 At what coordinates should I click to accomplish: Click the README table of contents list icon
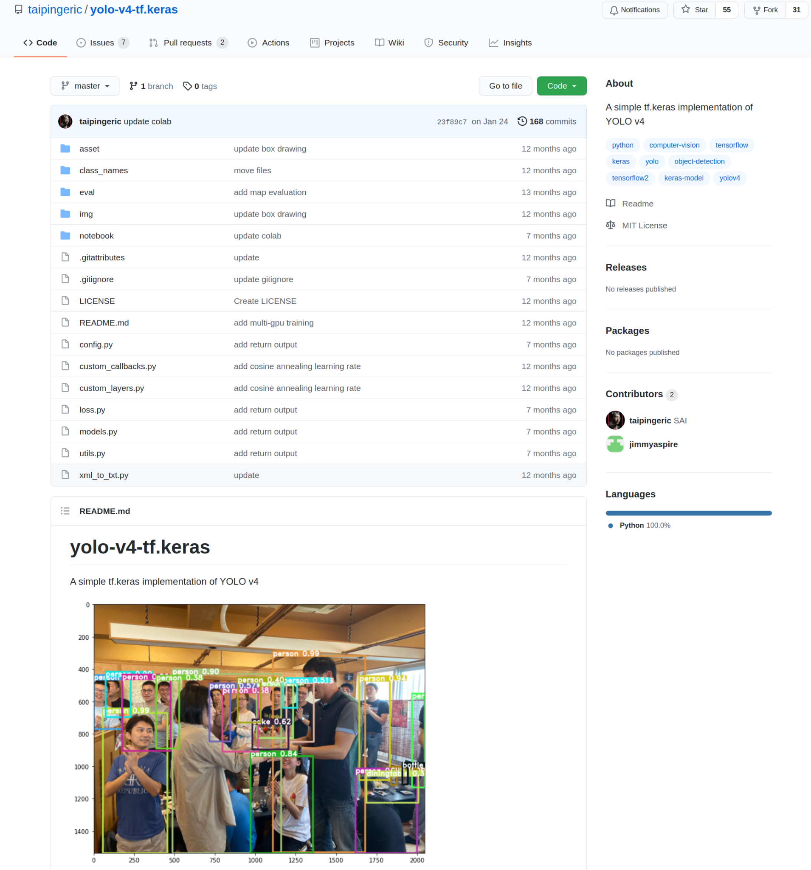point(65,511)
